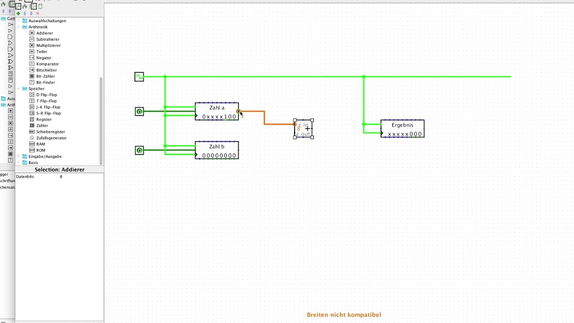The width and height of the screenshot is (574, 323).
Task: Toggle the input pin feeding Zahl b
Action: click(139, 150)
